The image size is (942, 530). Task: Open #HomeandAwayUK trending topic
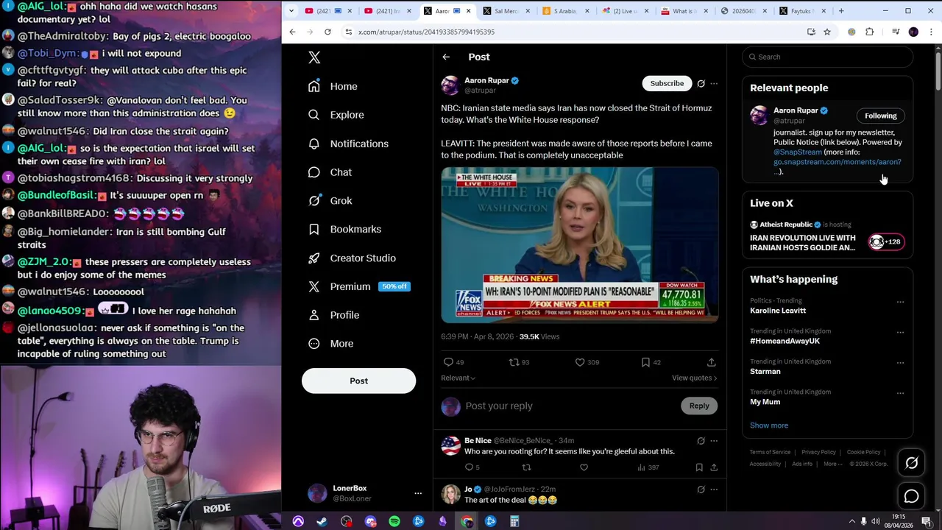click(x=785, y=341)
